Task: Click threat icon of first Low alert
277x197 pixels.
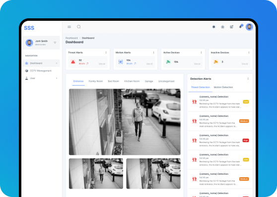Action: [195, 101]
